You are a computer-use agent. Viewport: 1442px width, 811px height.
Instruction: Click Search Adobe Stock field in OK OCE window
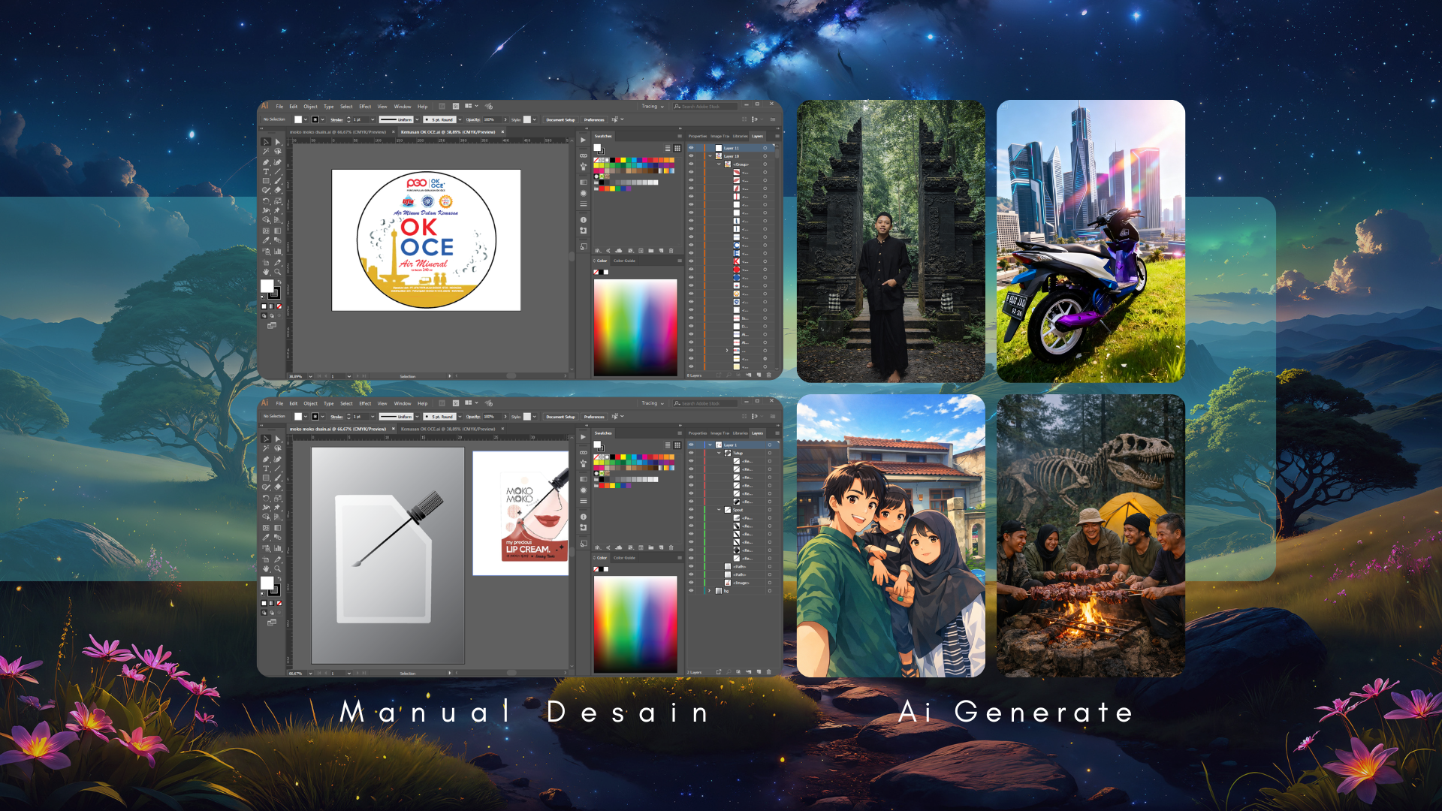(x=705, y=107)
